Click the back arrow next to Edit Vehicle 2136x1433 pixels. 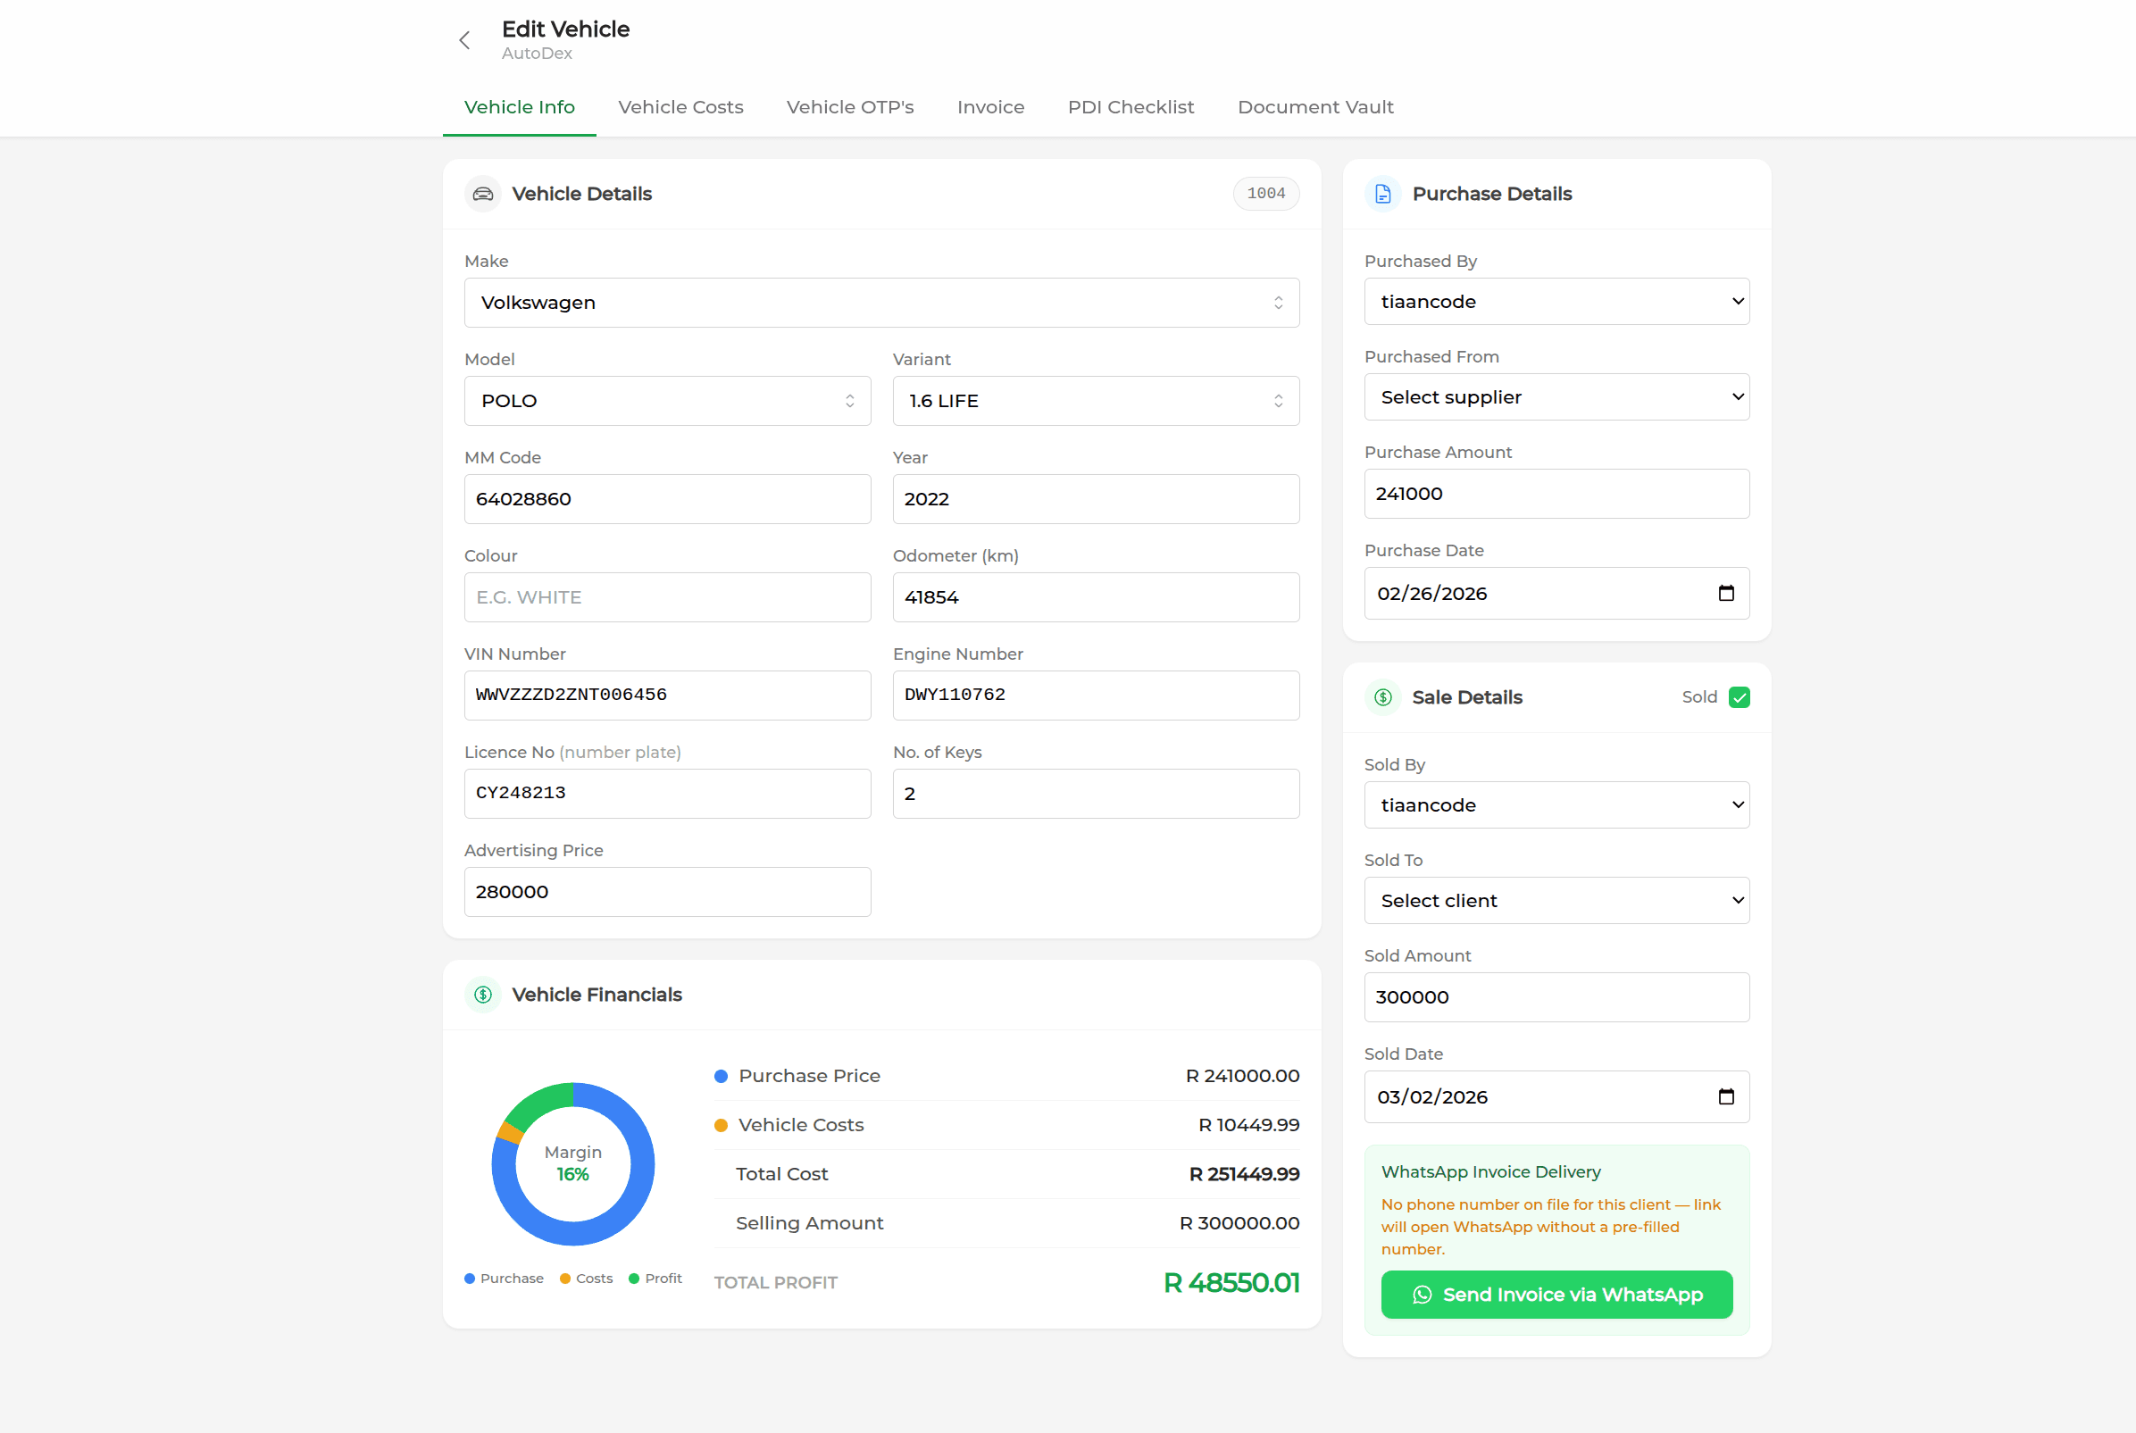[464, 39]
